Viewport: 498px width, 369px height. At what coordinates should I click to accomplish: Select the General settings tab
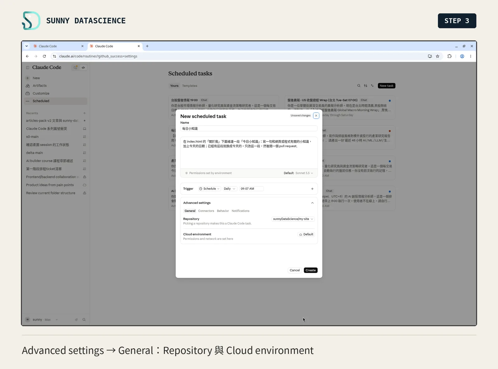[x=190, y=211]
